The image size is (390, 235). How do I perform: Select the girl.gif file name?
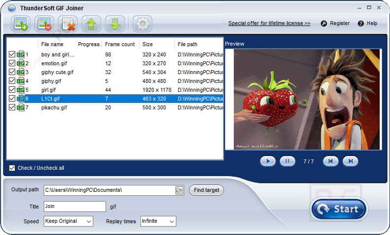point(49,90)
